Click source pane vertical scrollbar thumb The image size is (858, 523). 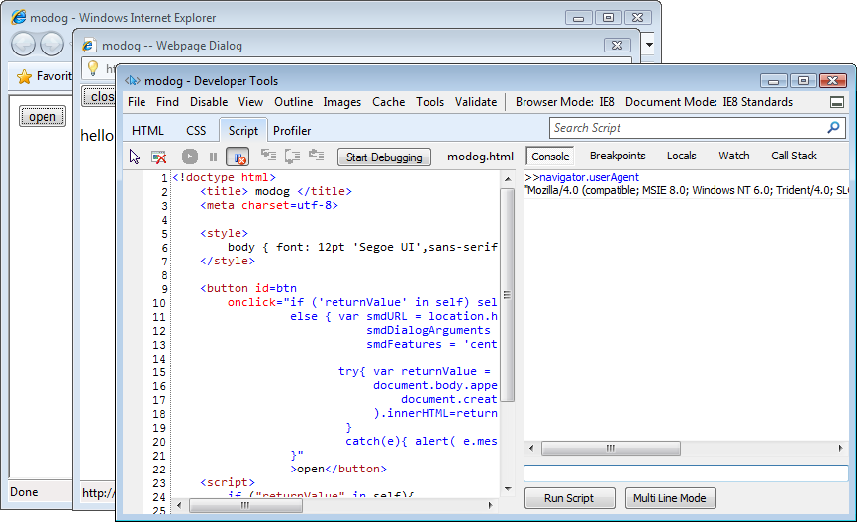point(507,294)
